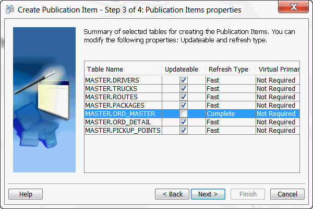The width and height of the screenshot is (313, 209).
Task: Toggle Updateable for MASTER.ORD_DETAIL
Action: tap(184, 122)
